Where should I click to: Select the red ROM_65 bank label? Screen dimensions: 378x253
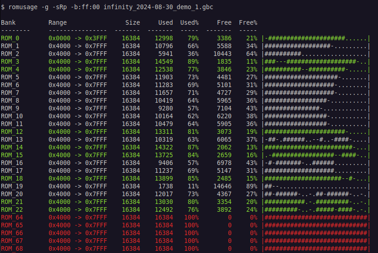point(12,225)
